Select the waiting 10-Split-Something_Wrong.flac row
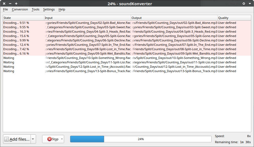 (x=88, y=58)
